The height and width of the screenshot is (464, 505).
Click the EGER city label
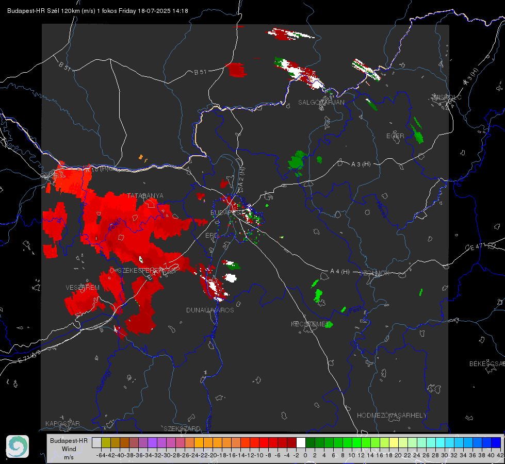[x=395, y=136]
